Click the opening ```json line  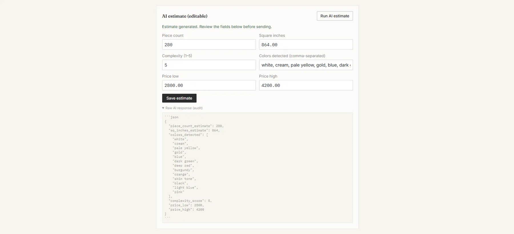coord(171,117)
